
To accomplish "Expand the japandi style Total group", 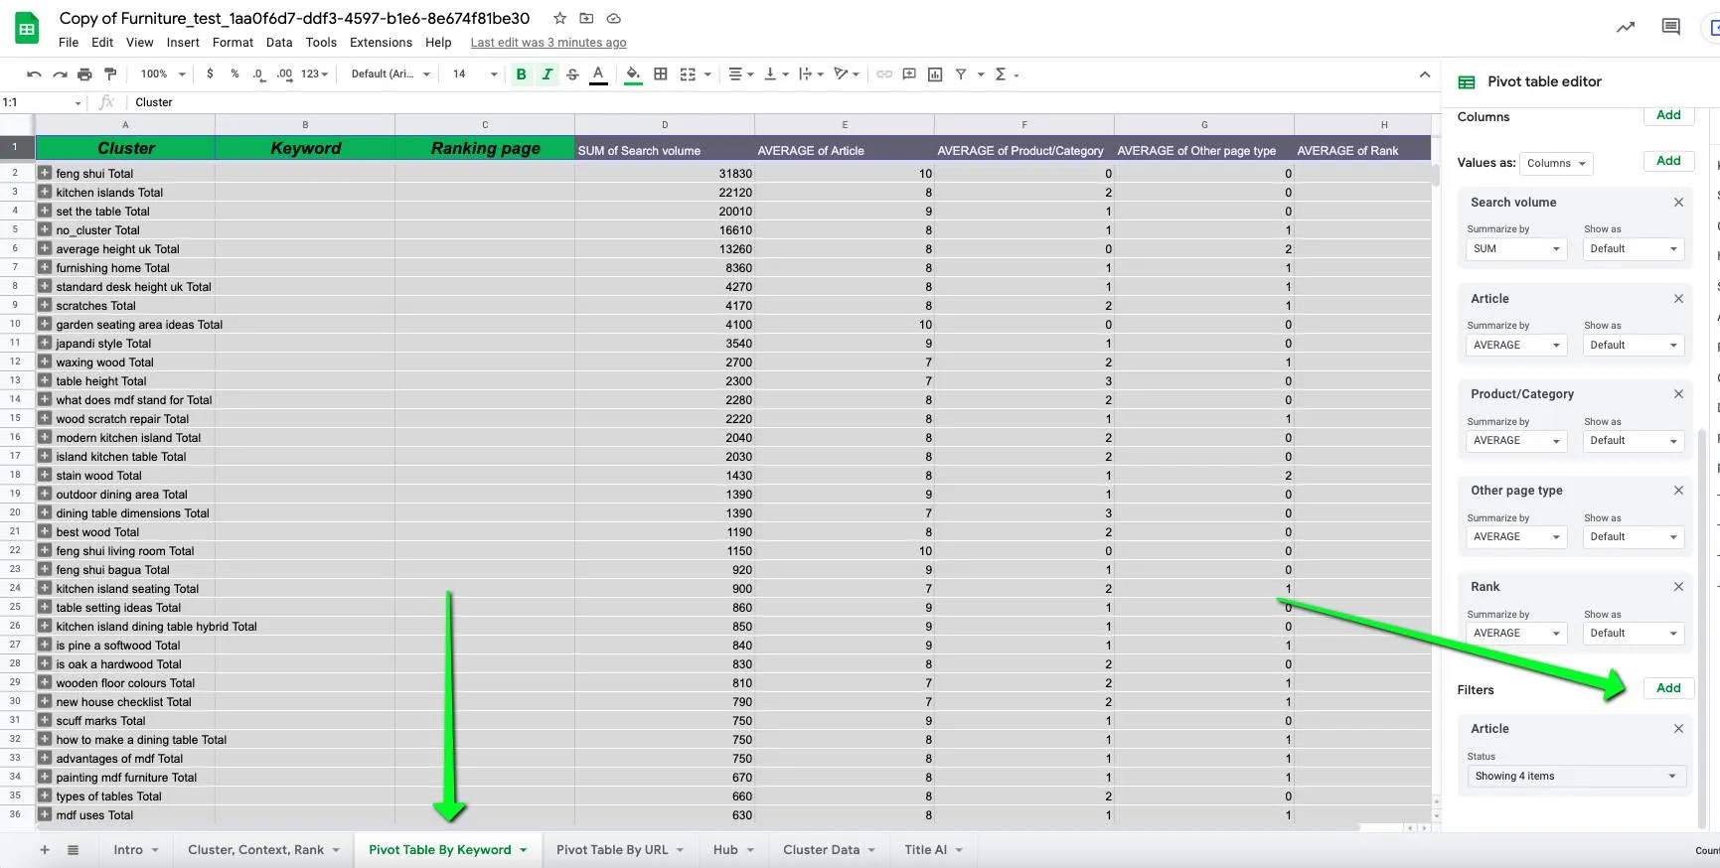I will point(45,343).
